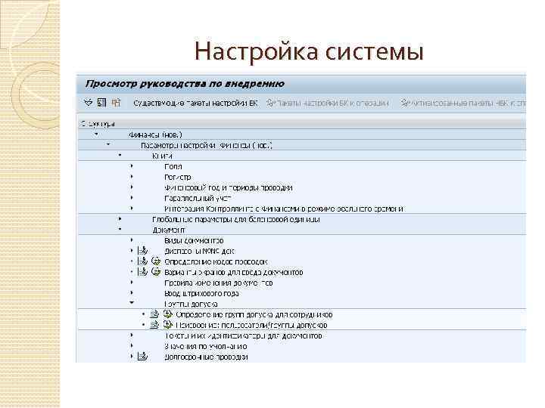The height and width of the screenshot is (408, 545).
Task: Expand 'Интеграция Контроллинга с Финансами' node
Action: coord(132,209)
